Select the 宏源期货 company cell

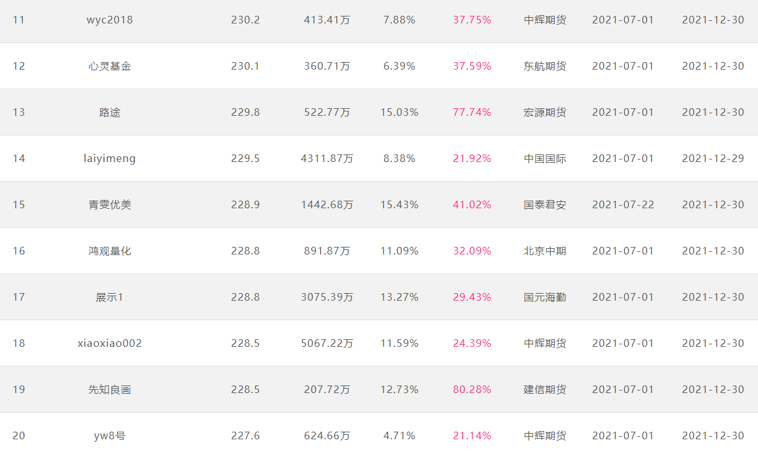pos(545,113)
